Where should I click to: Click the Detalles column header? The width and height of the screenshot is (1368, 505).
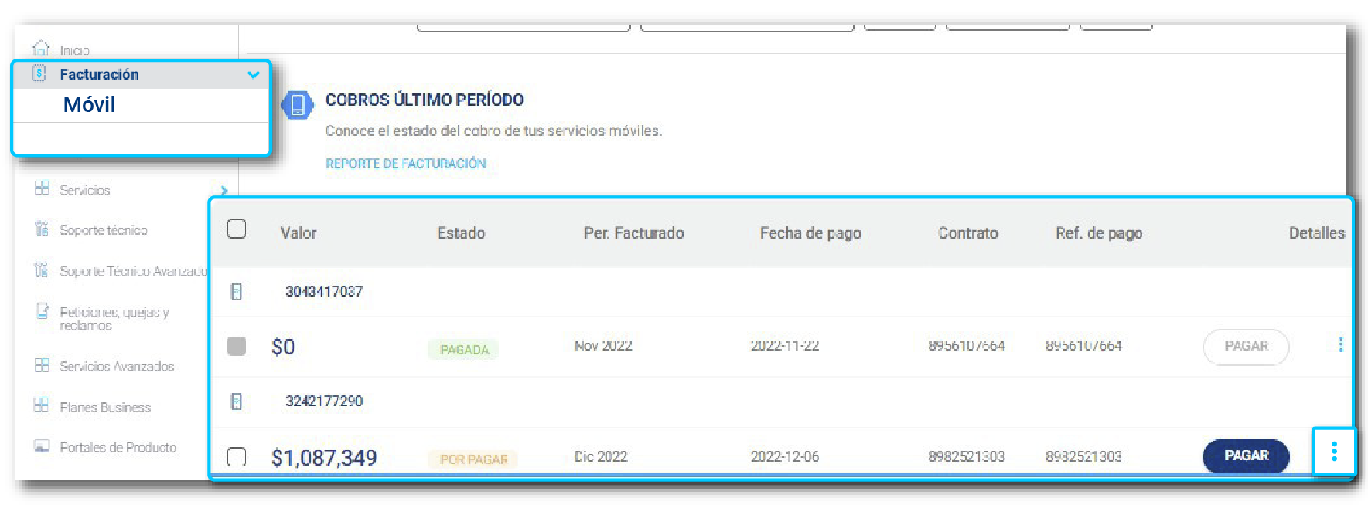pyautogui.click(x=1316, y=233)
